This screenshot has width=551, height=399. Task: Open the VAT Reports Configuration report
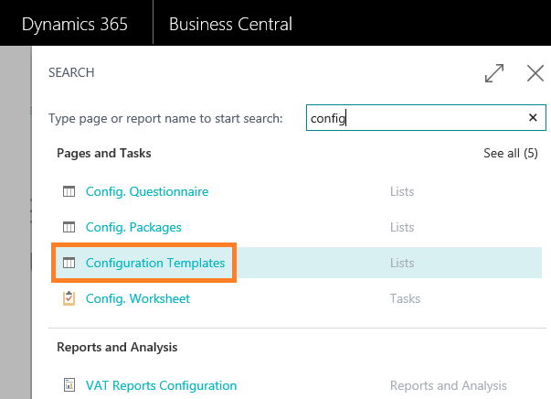(161, 385)
